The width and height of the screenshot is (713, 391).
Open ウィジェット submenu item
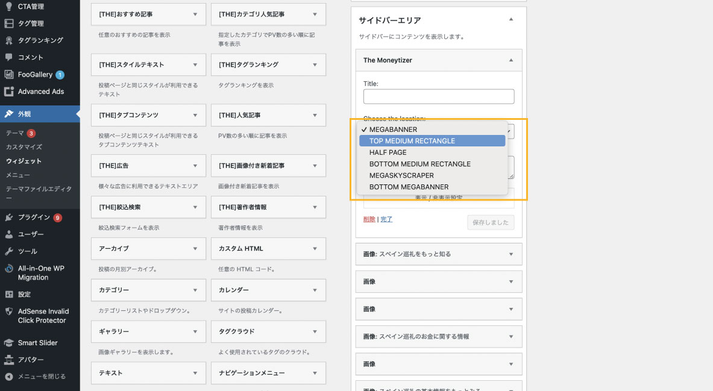pos(24,161)
